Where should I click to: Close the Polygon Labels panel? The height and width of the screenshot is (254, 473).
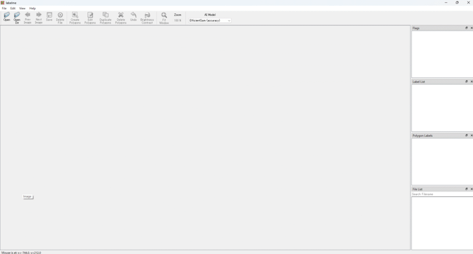pyautogui.click(x=471, y=136)
